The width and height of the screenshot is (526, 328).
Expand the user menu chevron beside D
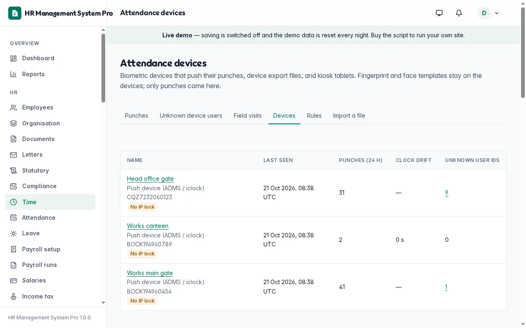pos(497,13)
